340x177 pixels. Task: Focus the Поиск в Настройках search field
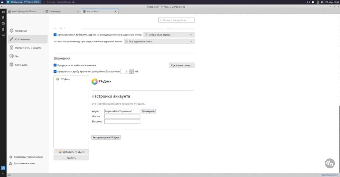click(x=177, y=20)
